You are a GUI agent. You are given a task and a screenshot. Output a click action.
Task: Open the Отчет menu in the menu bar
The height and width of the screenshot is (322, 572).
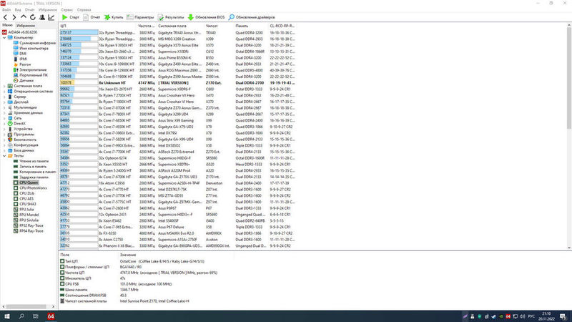[x=29, y=10]
